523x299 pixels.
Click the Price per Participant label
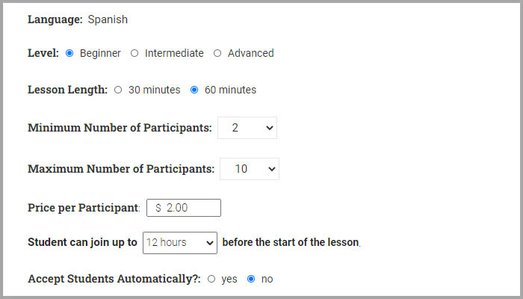[x=83, y=207]
